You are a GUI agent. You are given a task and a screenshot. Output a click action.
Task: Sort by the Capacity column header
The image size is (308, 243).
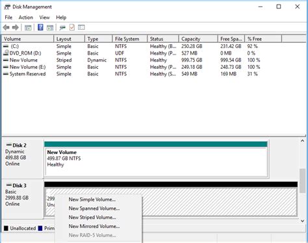click(x=198, y=39)
